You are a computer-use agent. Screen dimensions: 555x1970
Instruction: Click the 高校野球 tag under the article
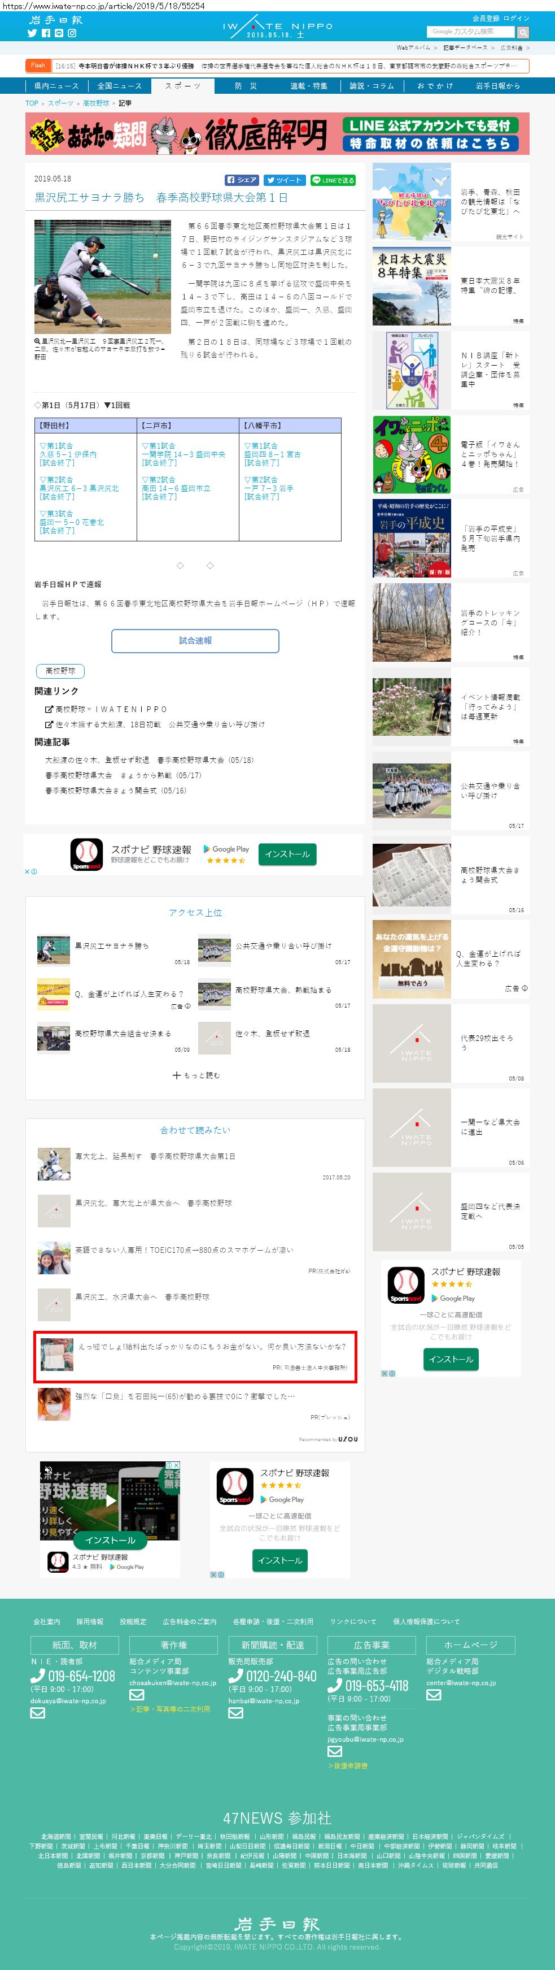coord(60,671)
